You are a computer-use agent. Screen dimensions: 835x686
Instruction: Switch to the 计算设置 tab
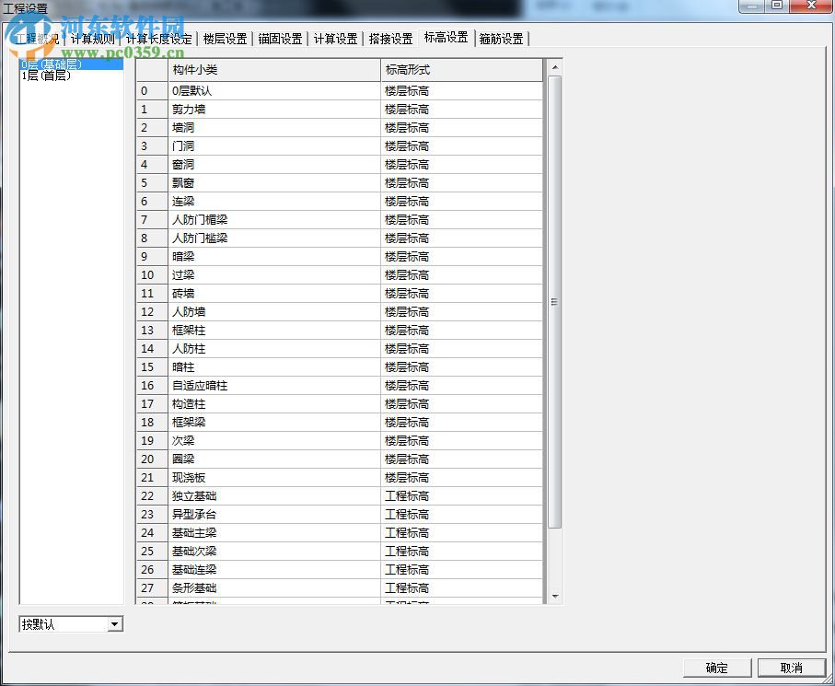coord(335,39)
